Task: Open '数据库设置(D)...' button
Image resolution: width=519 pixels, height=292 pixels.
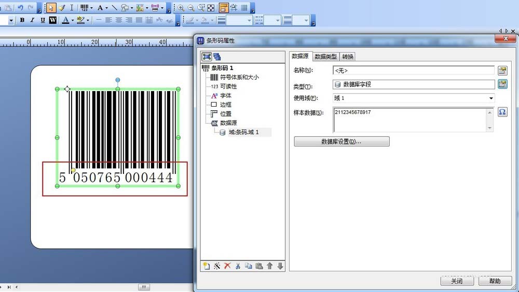Action: [x=342, y=141]
